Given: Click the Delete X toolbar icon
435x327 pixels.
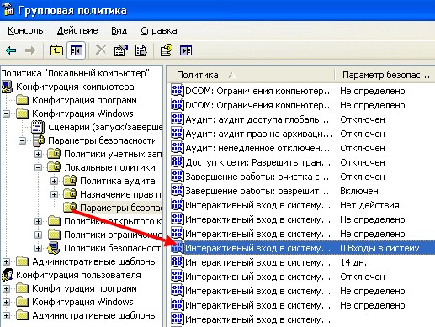Looking at the screenshot, I should tap(101, 50).
